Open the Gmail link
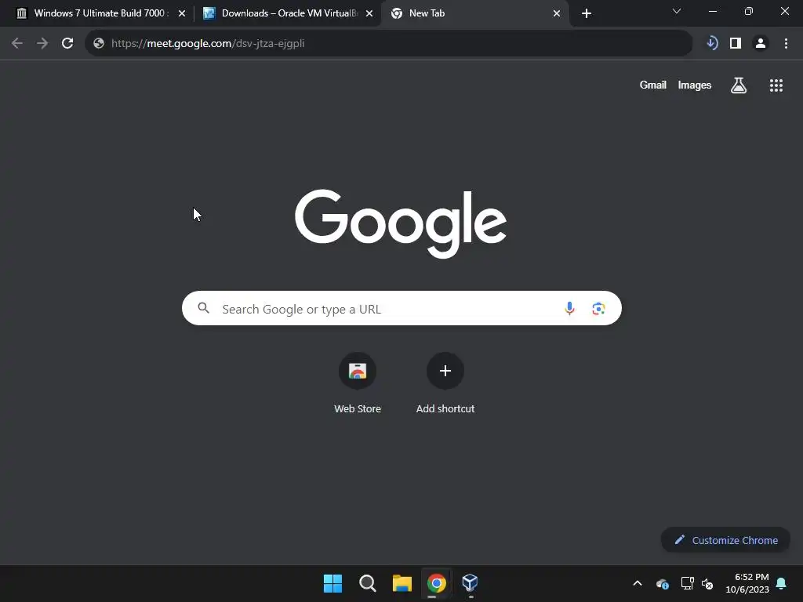803x602 pixels. tap(653, 85)
